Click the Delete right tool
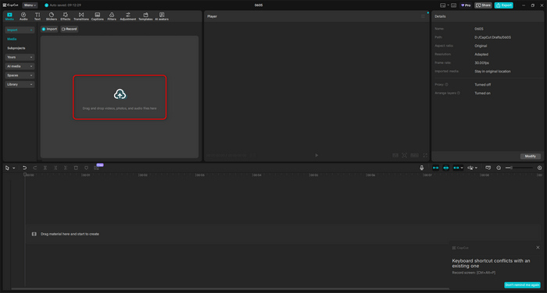The image size is (547, 293). [x=65, y=168]
